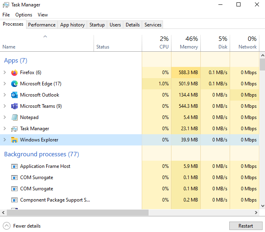Sort by the Memory column header
Screen dimensions: 265x232
pyautogui.click(x=186, y=43)
